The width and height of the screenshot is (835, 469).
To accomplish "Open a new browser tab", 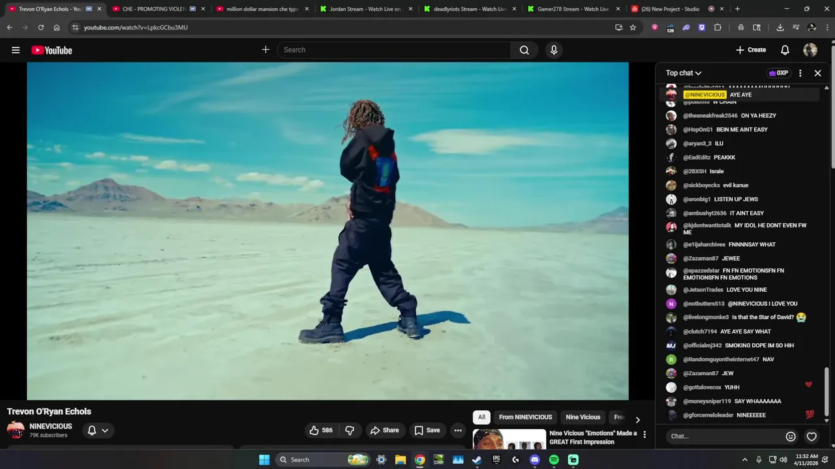I will click(x=737, y=9).
